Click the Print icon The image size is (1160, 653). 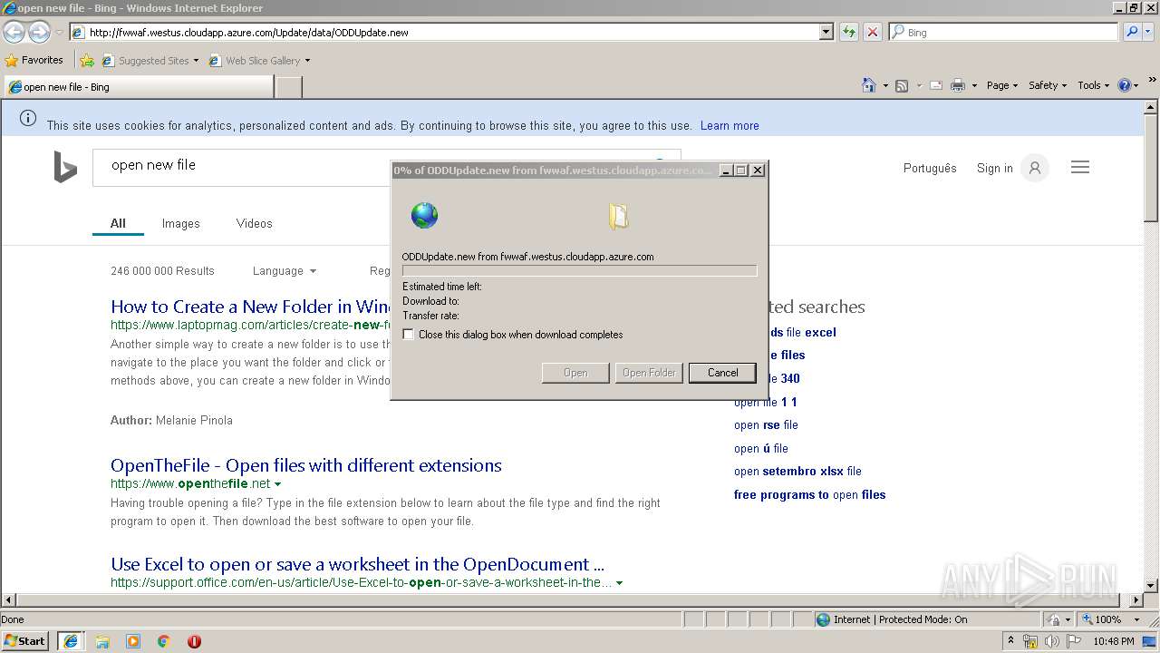point(958,85)
